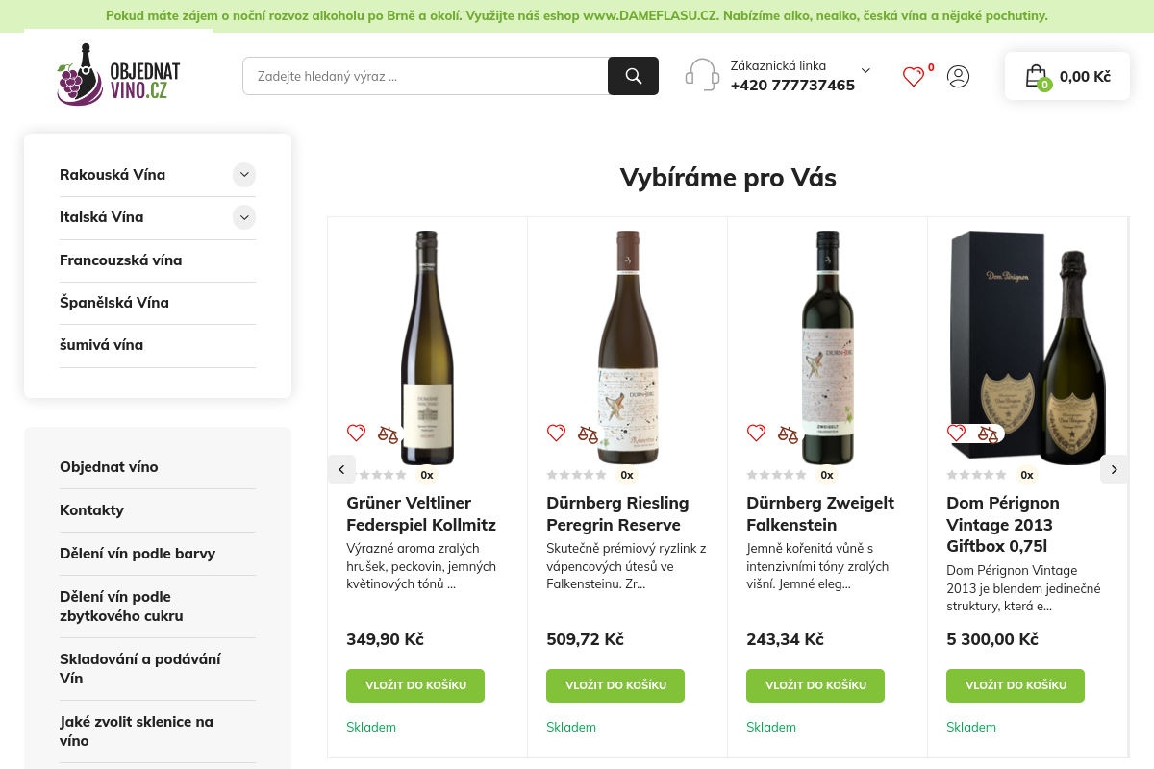Click the search magnifier icon
This screenshot has width=1154, height=769.
[633, 75]
